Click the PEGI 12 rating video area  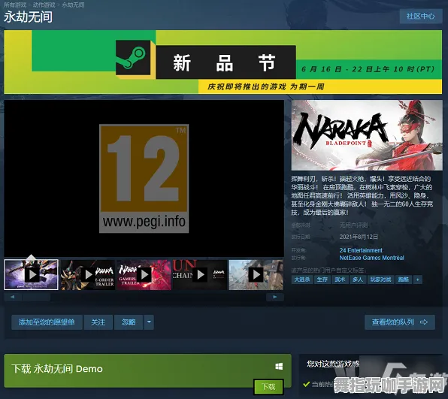click(x=144, y=178)
